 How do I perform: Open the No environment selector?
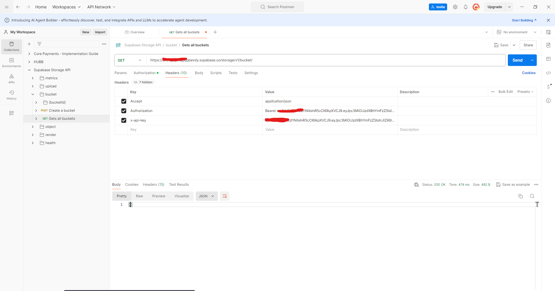(517, 32)
